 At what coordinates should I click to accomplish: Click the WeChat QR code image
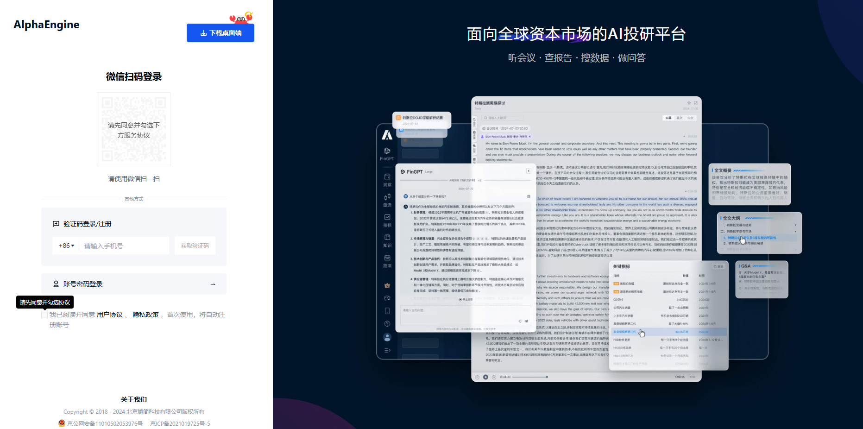(x=134, y=129)
